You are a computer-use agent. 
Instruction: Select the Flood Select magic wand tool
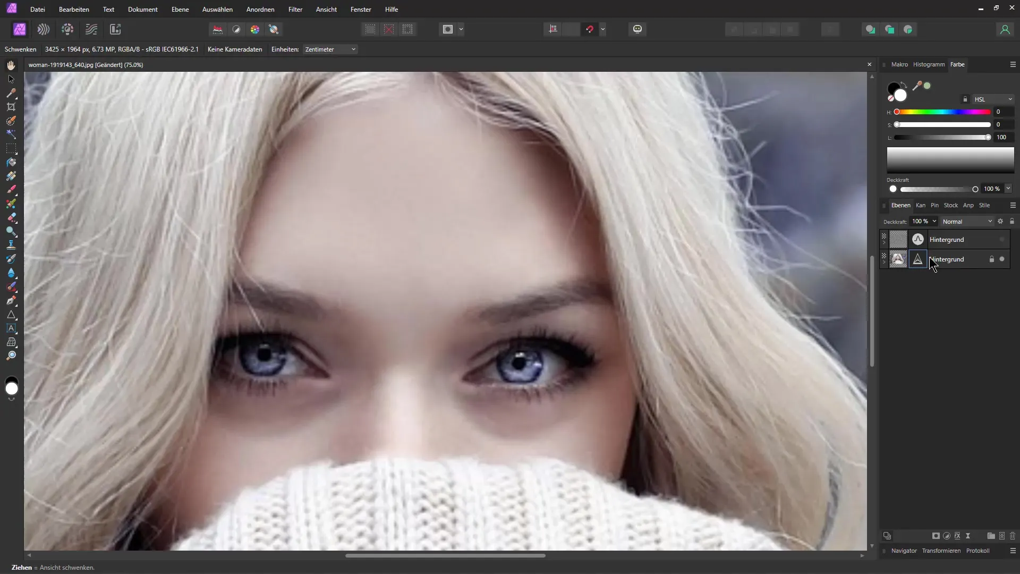[x=11, y=134]
